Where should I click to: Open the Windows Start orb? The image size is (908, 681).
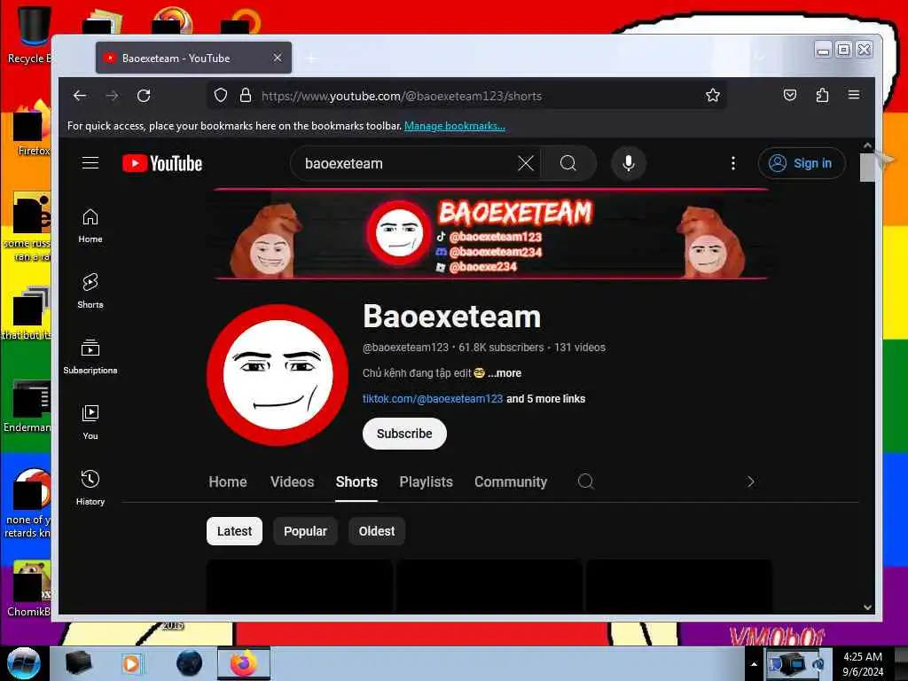[x=23, y=663]
